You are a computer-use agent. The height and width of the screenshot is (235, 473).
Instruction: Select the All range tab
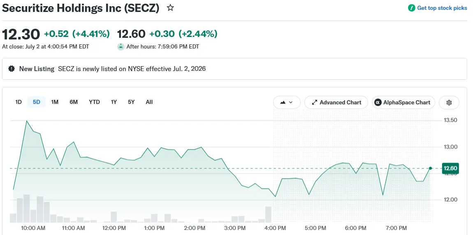(x=149, y=102)
